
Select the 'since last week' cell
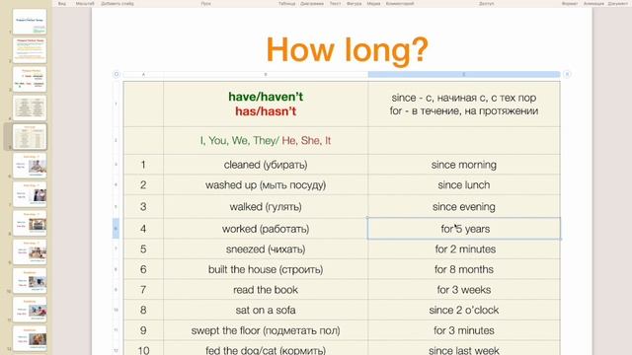coord(464,348)
